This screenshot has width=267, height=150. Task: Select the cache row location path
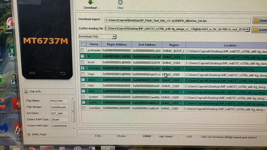(225, 103)
